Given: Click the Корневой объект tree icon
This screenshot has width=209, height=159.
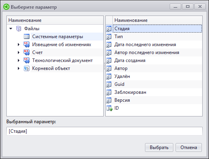Looking at the screenshot, I should (x=27, y=68).
